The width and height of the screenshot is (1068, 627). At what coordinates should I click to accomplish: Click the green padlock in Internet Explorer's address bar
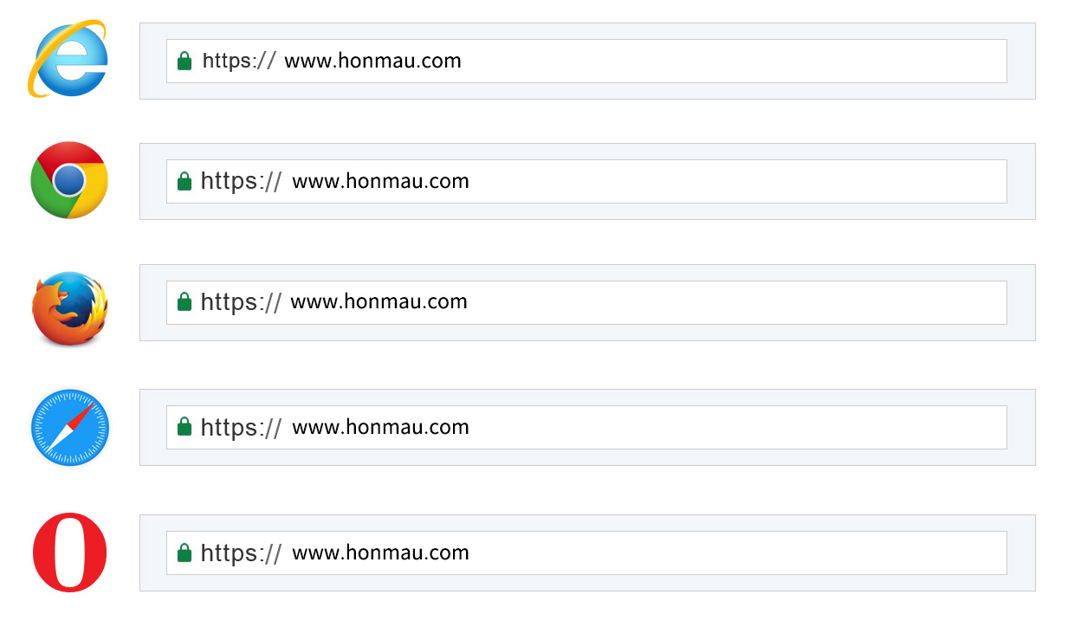tap(184, 61)
